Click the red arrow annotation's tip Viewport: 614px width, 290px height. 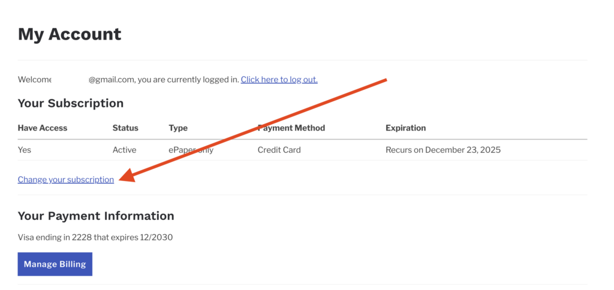click(122, 178)
